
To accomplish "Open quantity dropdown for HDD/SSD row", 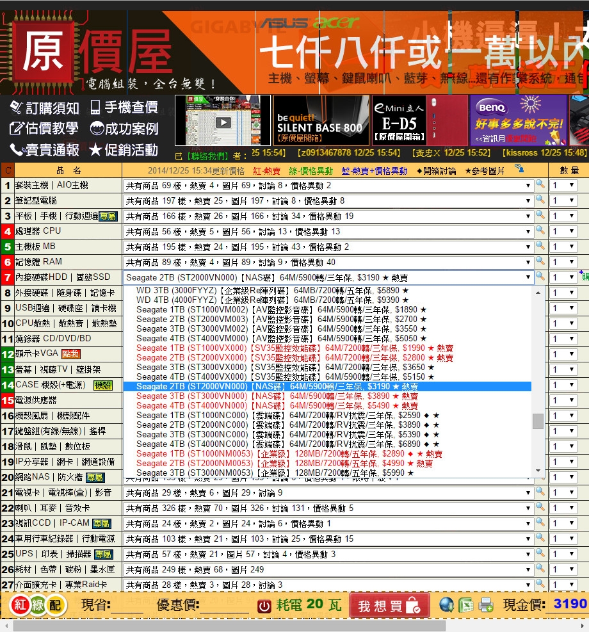I will coord(563,277).
